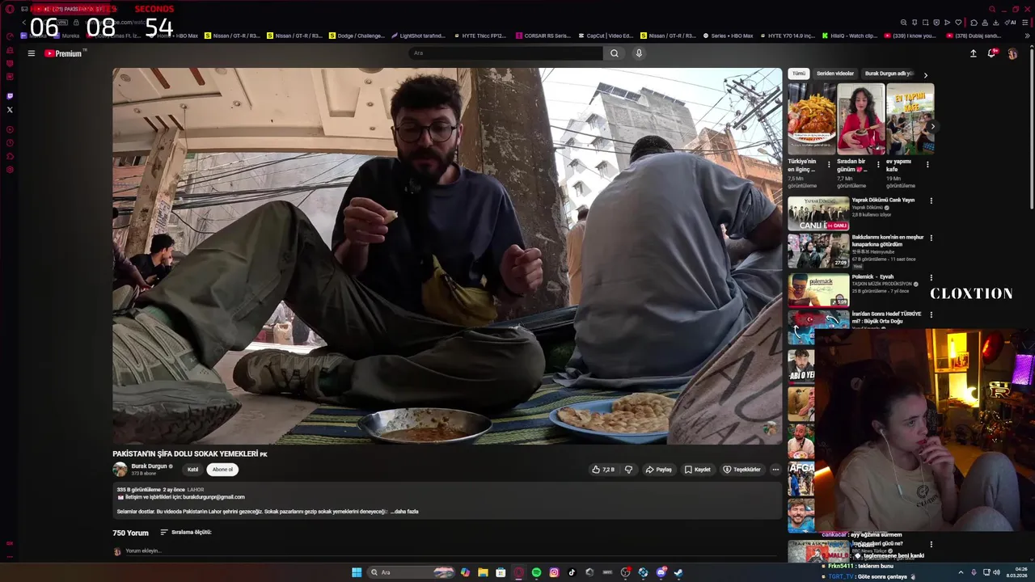Open the Sıradan bir günüm short
The image size is (1035, 582).
861,119
